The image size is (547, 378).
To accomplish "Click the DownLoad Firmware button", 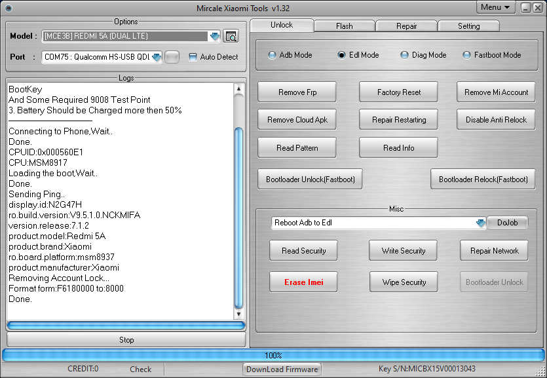I will [x=282, y=369].
